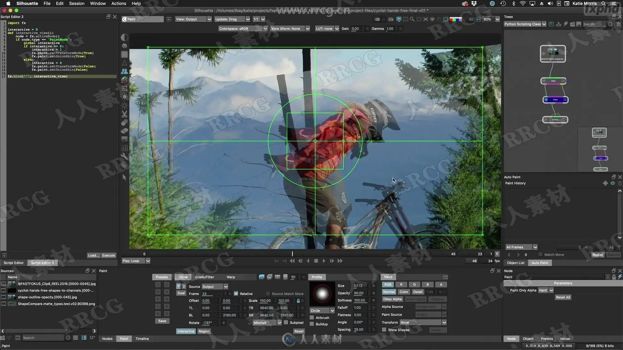Select the arrow pointer tool

pyautogui.click(x=124, y=177)
